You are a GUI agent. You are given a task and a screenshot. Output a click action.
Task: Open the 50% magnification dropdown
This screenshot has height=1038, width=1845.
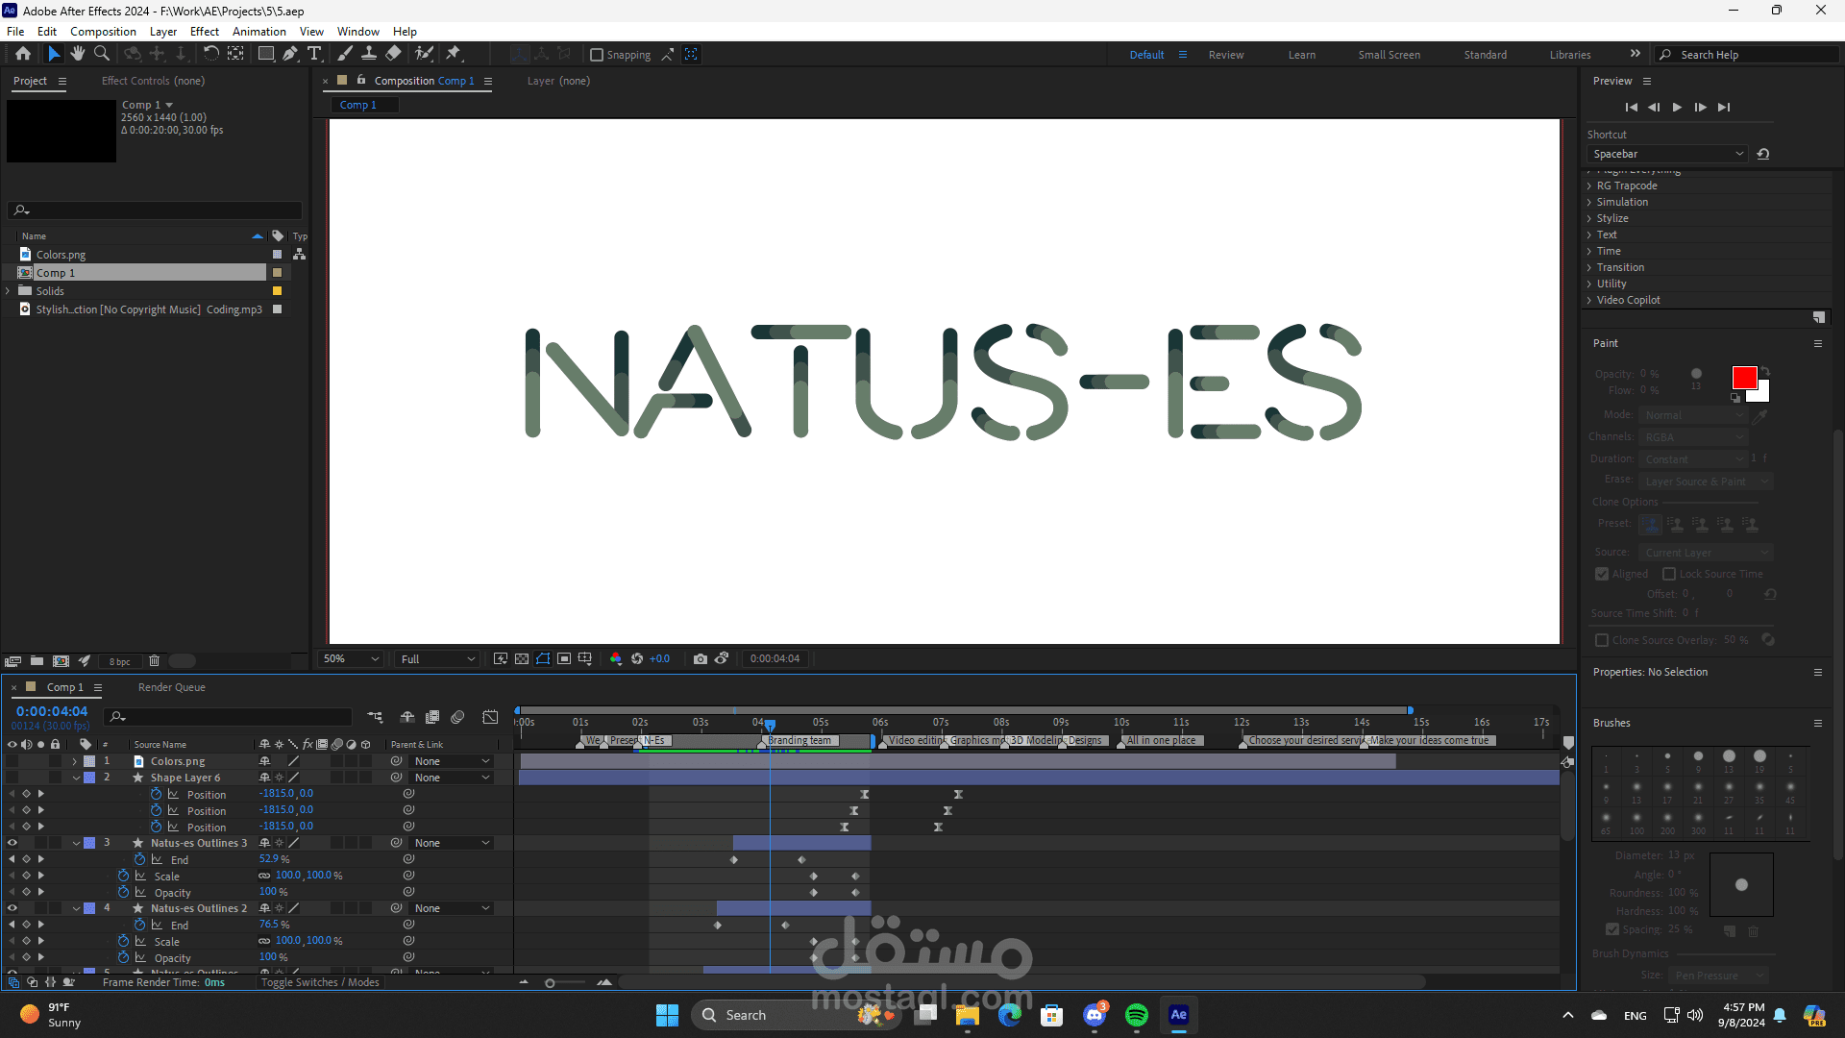coord(352,659)
